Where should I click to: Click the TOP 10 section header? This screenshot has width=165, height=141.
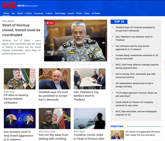119,22
